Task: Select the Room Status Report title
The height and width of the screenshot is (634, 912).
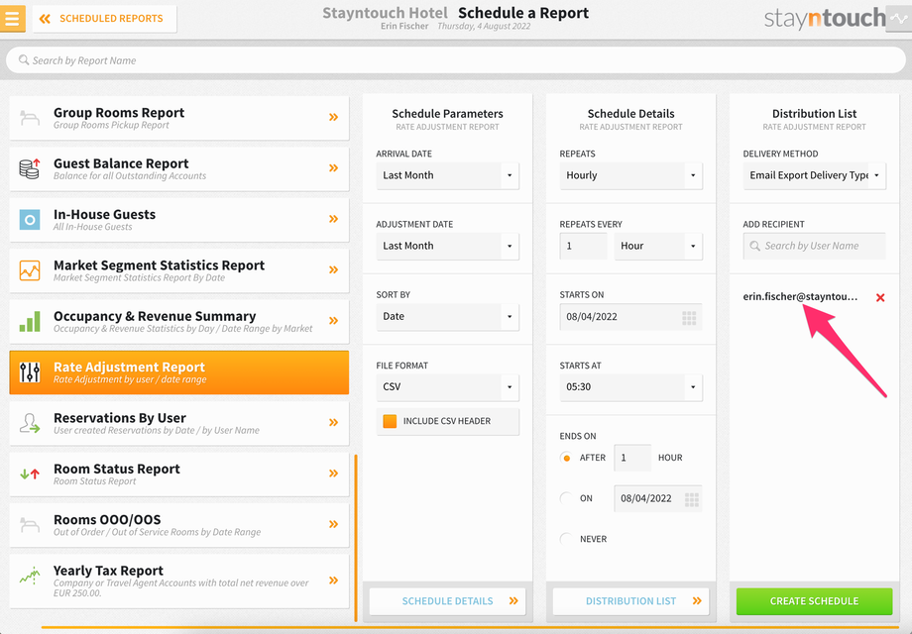Action: coord(117,469)
